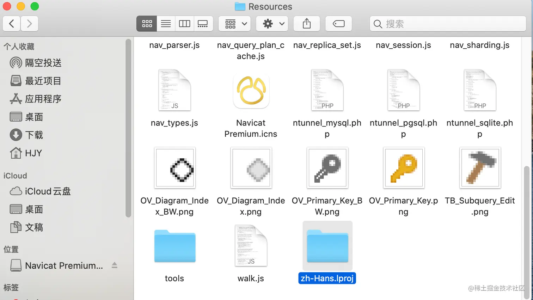Click the sidebar vertical scrollbar
The width and height of the screenshot is (533, 300).
coord(128,128)
